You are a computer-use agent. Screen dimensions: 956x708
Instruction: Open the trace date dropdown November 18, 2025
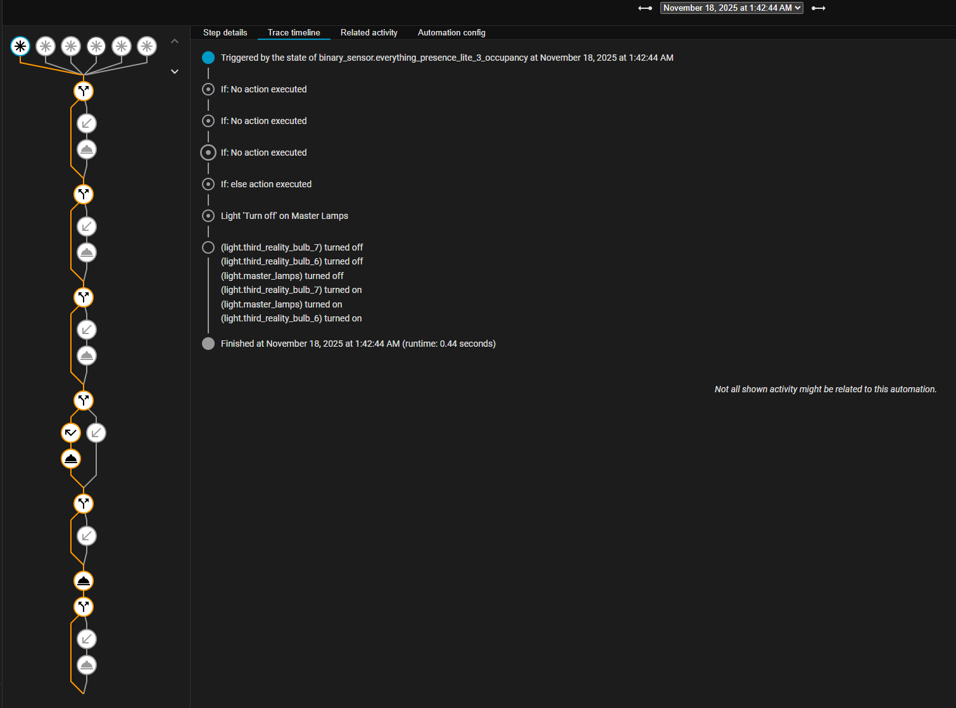pyautogui.click(x=731, y=8)
